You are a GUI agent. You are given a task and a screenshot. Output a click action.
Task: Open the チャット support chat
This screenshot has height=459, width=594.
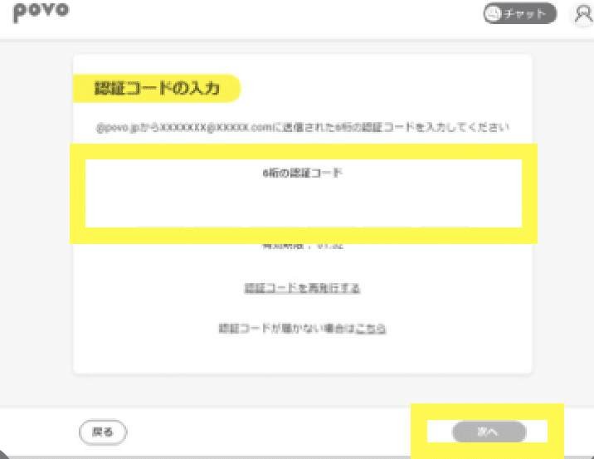click(519, 13)
